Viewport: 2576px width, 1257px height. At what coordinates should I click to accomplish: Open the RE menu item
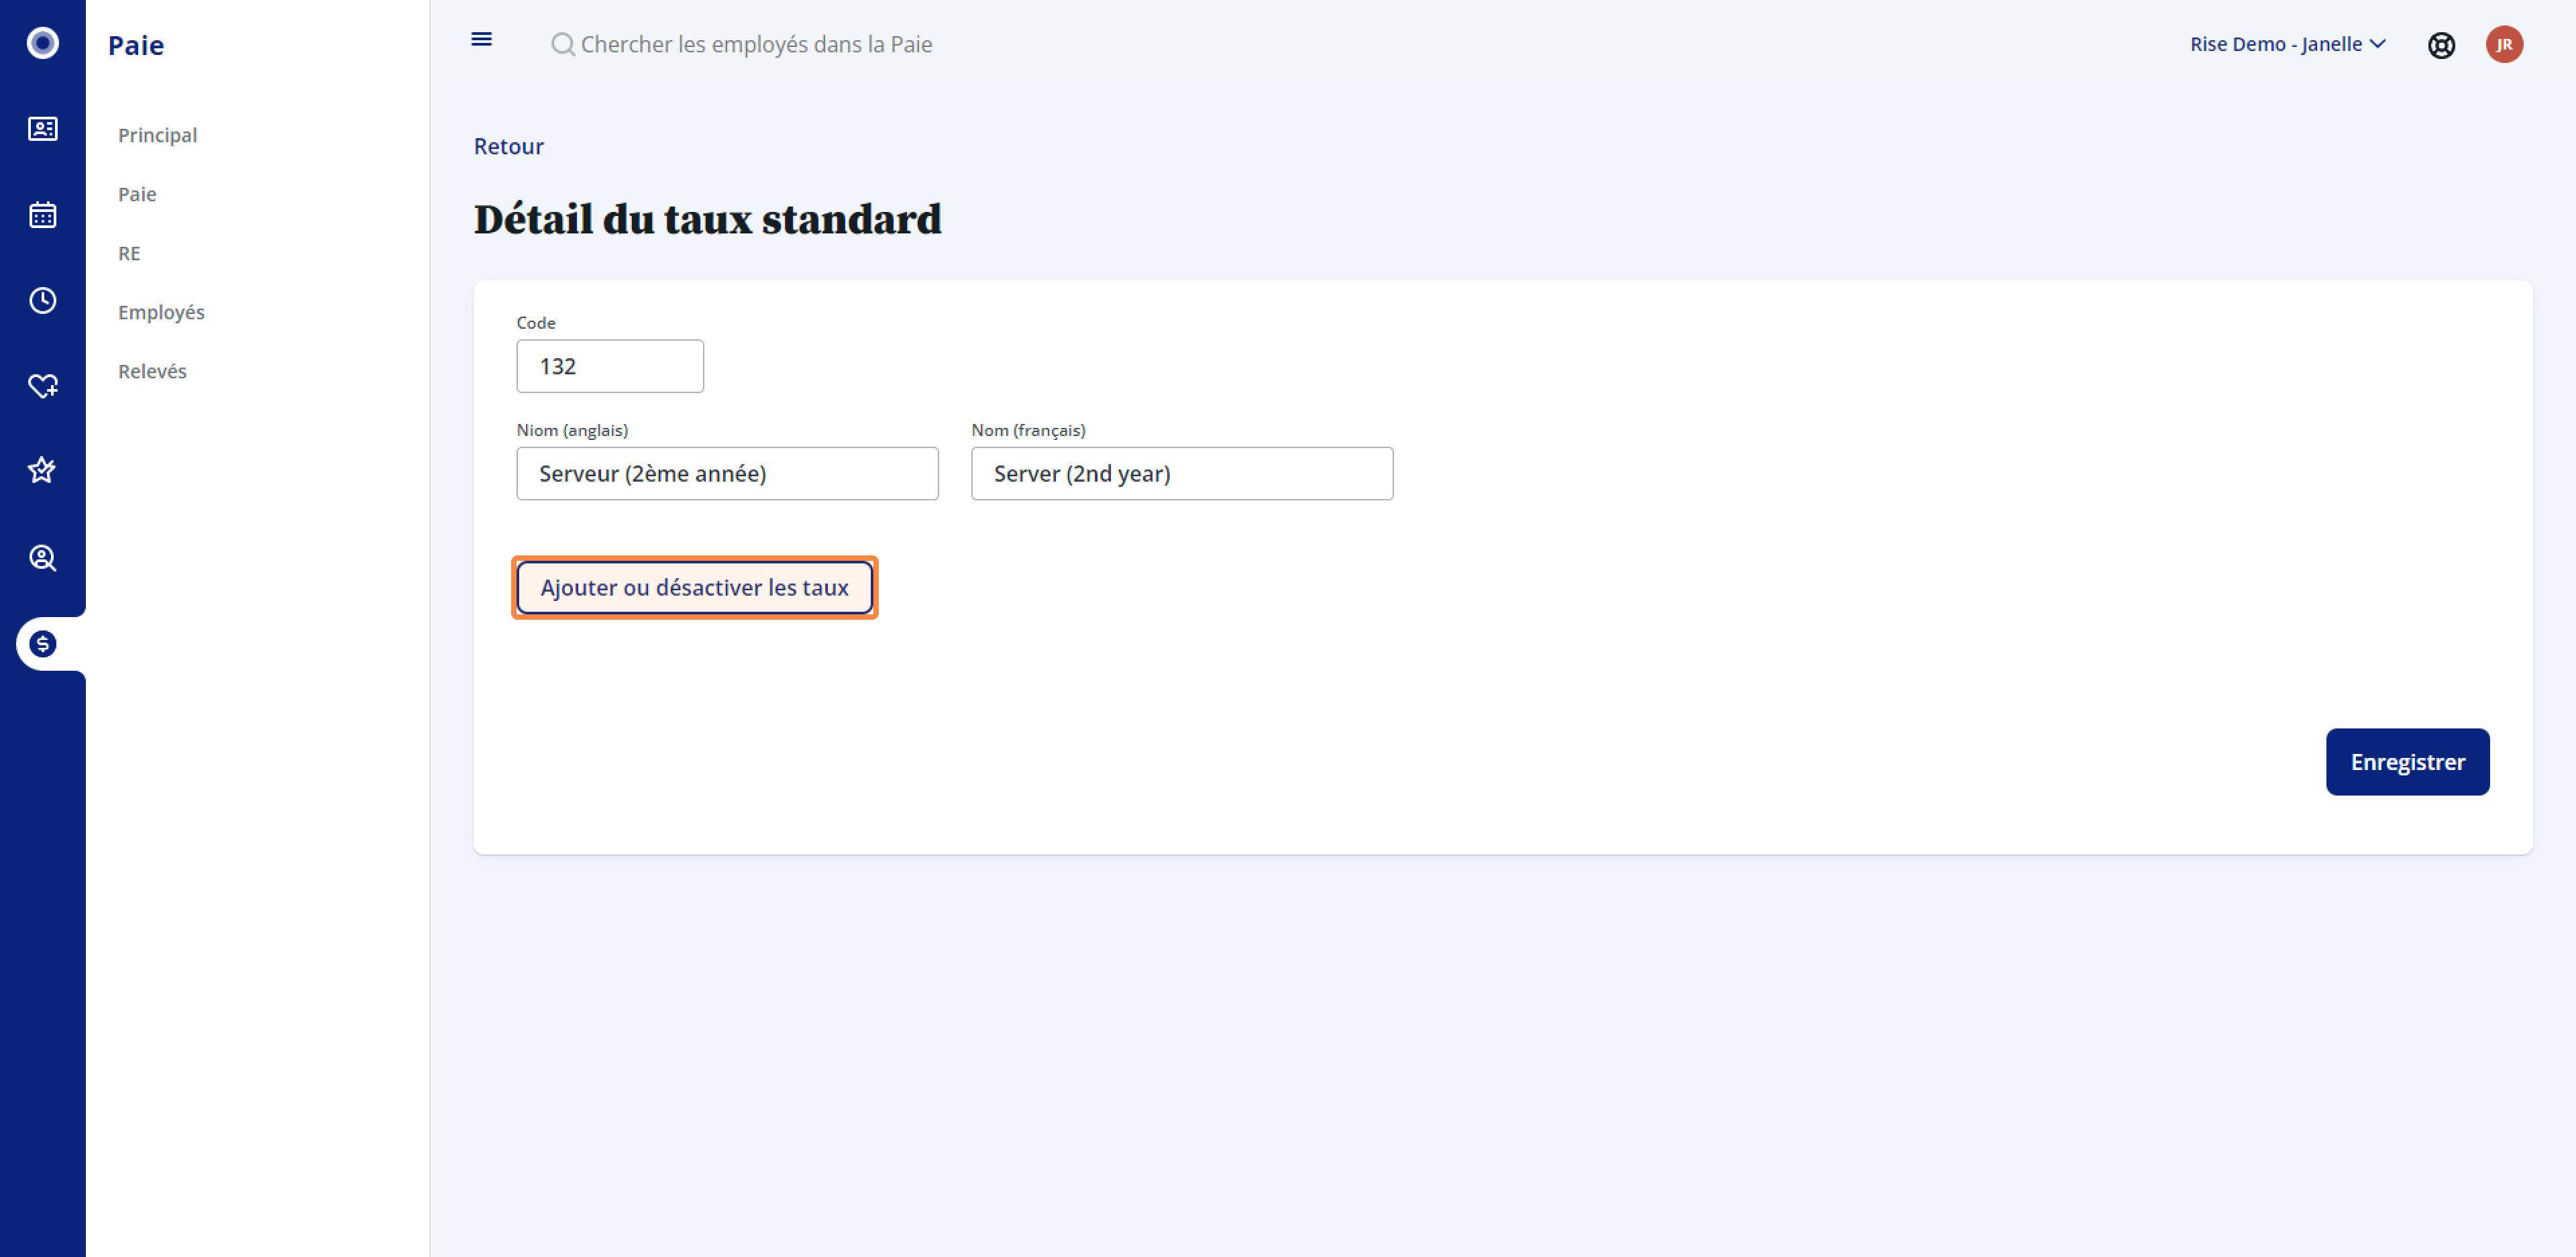pyautogui.click(x=129, y=253)
